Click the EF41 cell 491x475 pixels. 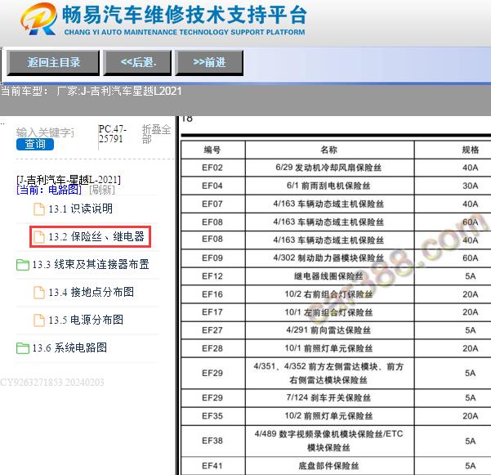tap(212, 466)
